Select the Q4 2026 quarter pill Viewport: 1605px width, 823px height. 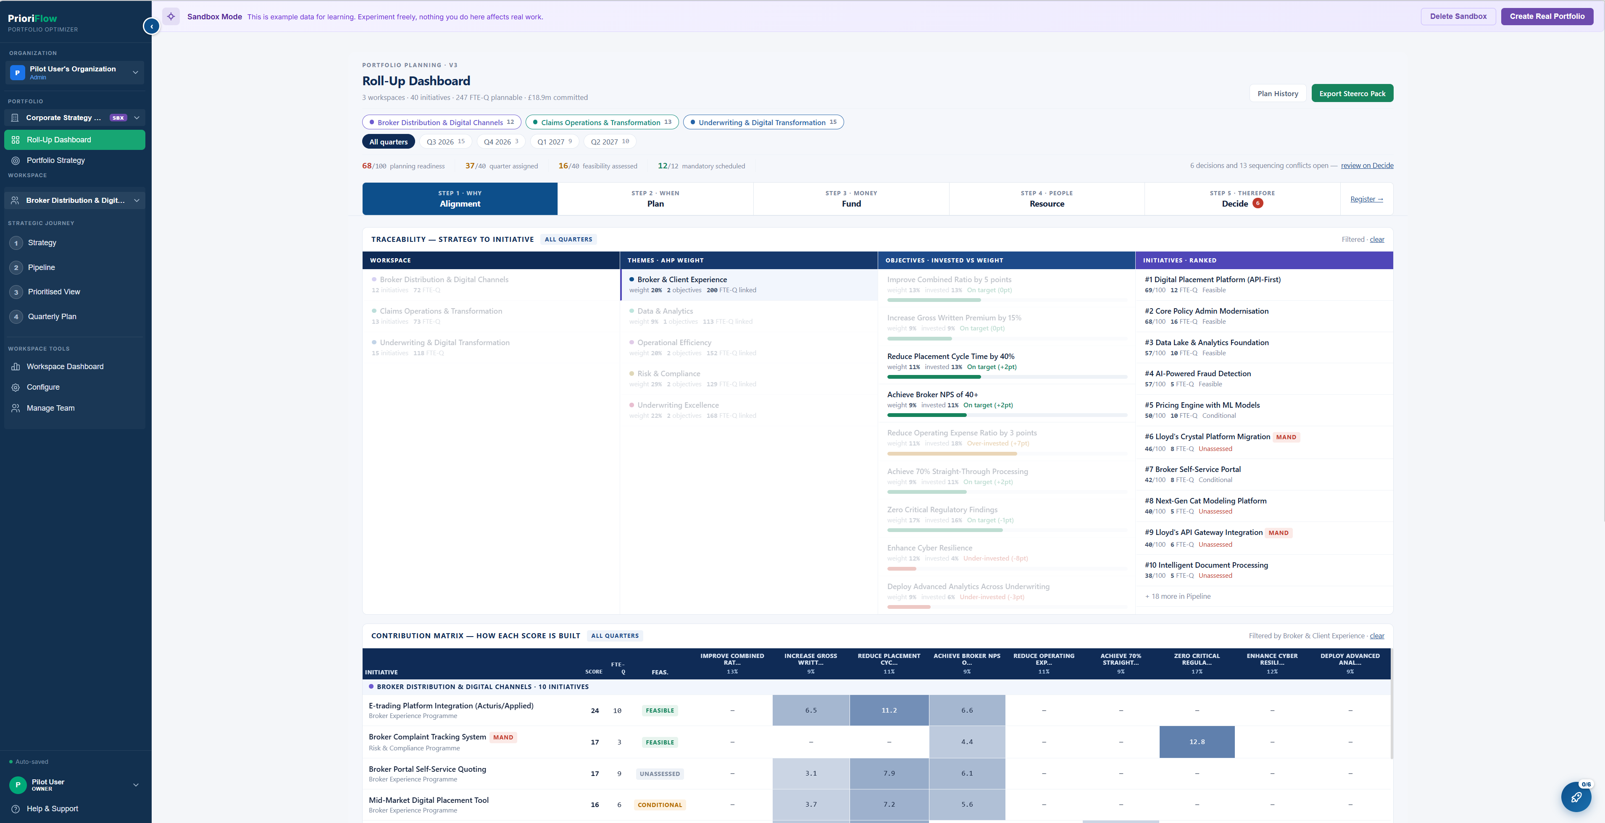(x=501, y=142)
